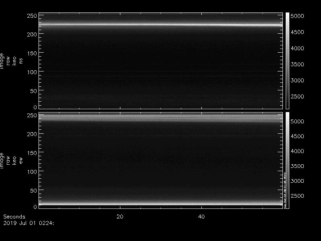Click '250' on the ew keogram y-axis
321x241 pixels.
(32, 115)
